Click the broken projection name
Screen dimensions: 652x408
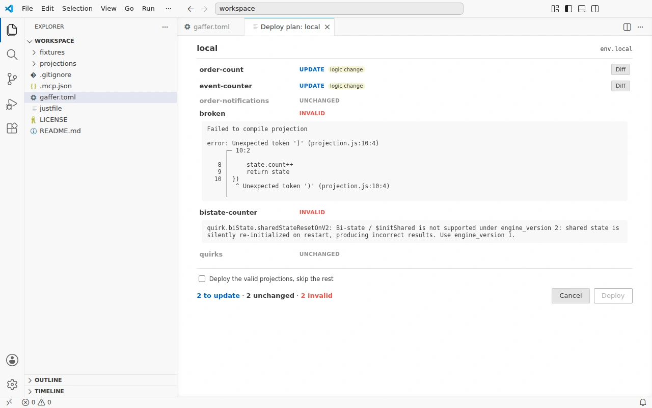(212, 114)
